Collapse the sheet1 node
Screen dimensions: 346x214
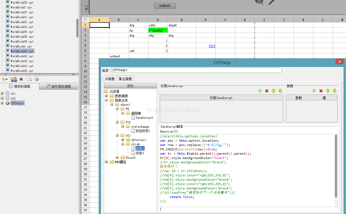[112, 105]
